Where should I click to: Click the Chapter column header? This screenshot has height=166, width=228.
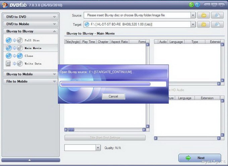coord(103,42)
